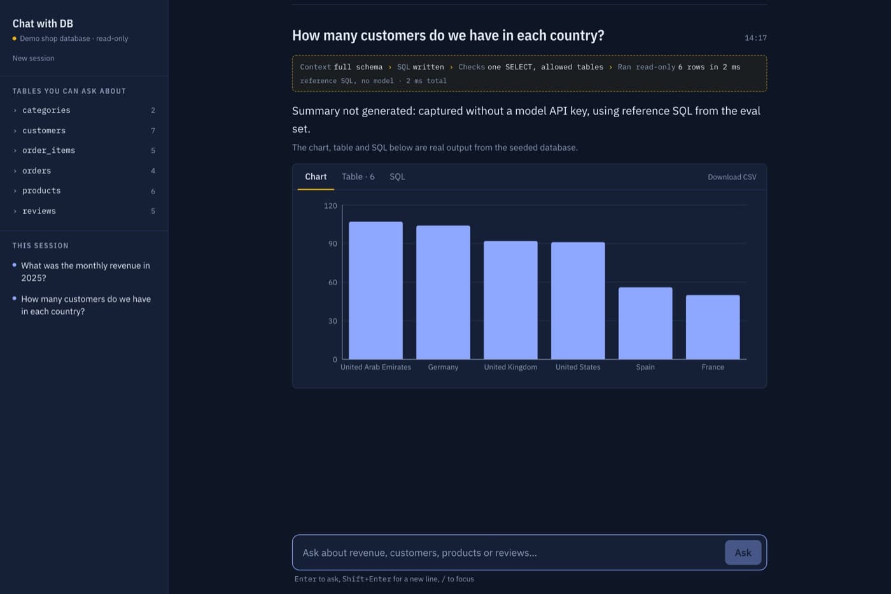The image size is (891, 594).
Task: Expand the categories table chevron
Action: [x=15, y=110]
